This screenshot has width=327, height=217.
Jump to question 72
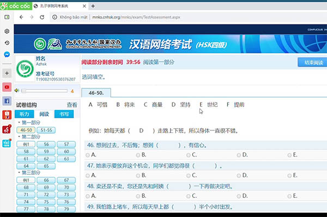[x=46, y=195]
